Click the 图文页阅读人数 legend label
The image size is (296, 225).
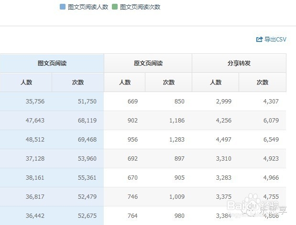[88, 7]
